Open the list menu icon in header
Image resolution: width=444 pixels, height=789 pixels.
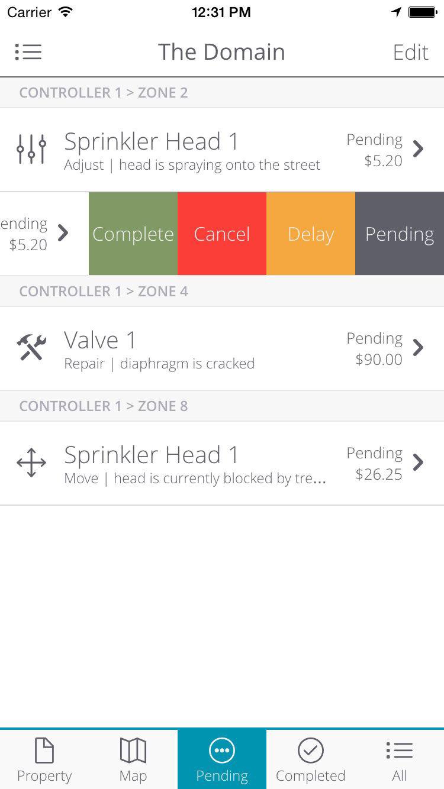tap(28, 52)
